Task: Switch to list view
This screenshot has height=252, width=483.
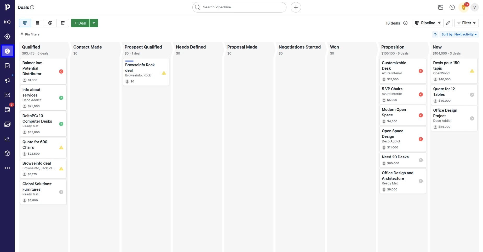Action: tap(38, 23)
